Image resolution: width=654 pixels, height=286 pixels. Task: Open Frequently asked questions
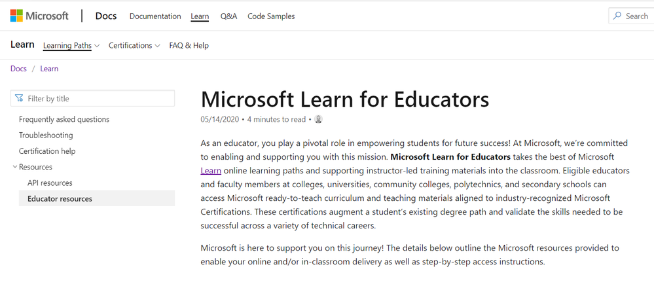(x=64, y=119)
